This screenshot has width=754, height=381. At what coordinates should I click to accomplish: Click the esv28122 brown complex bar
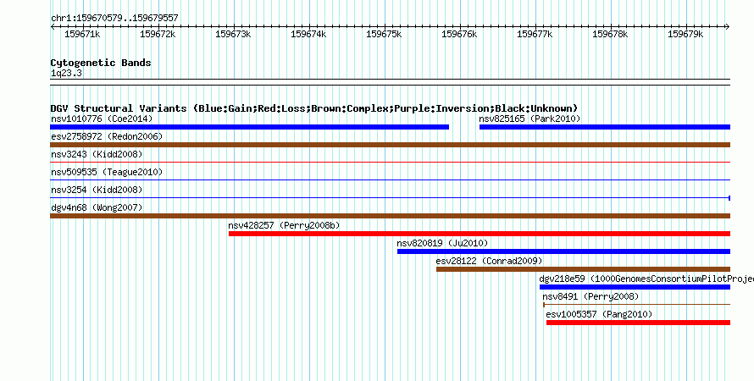coord(584,269)
